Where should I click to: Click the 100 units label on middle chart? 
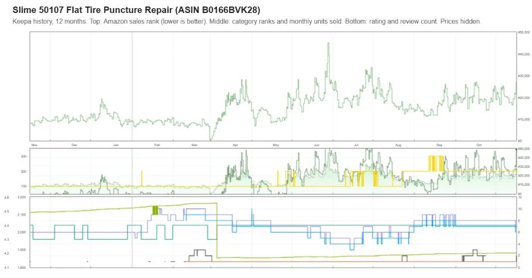(24, 186)
